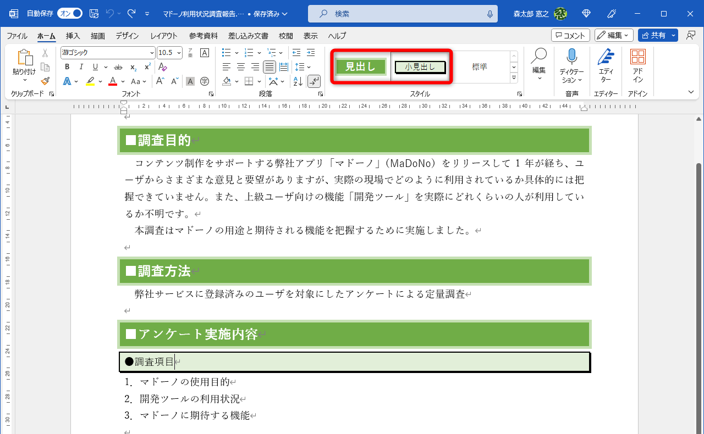The image size is (704, 434).
Task: Open the 校閲 ribbon tab
Action: pos(285,36)
